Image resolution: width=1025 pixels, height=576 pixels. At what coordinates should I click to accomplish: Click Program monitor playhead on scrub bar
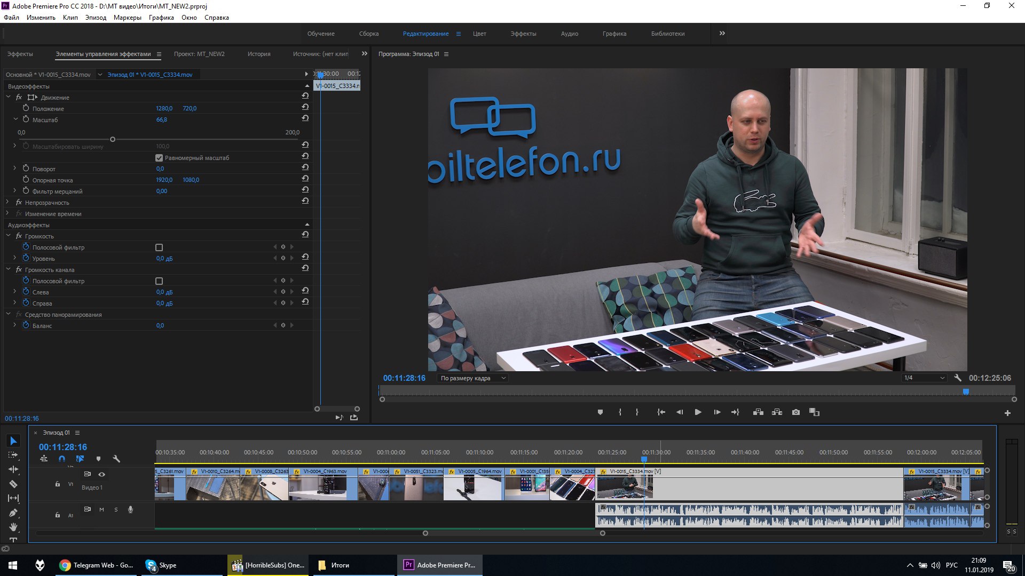[x=966, y=392]
